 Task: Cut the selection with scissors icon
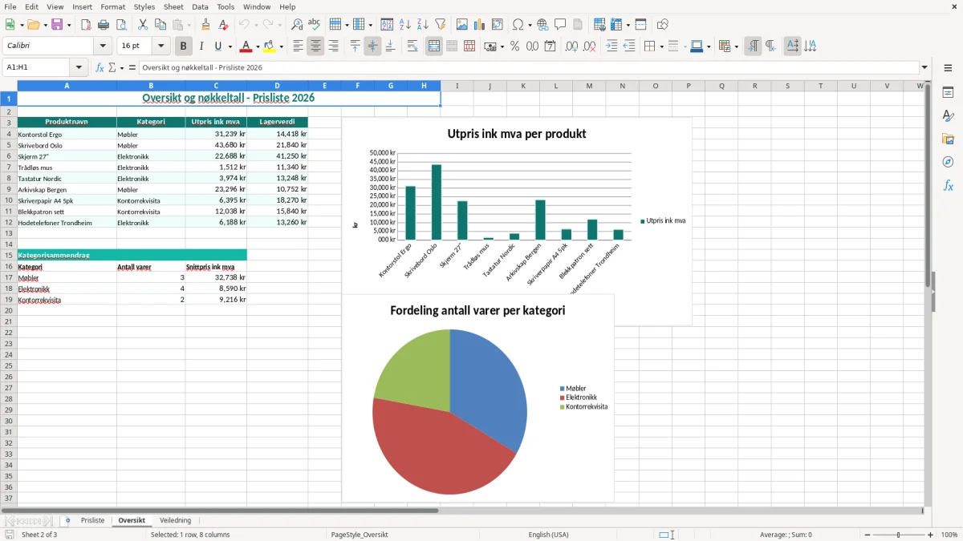point(143,25)
